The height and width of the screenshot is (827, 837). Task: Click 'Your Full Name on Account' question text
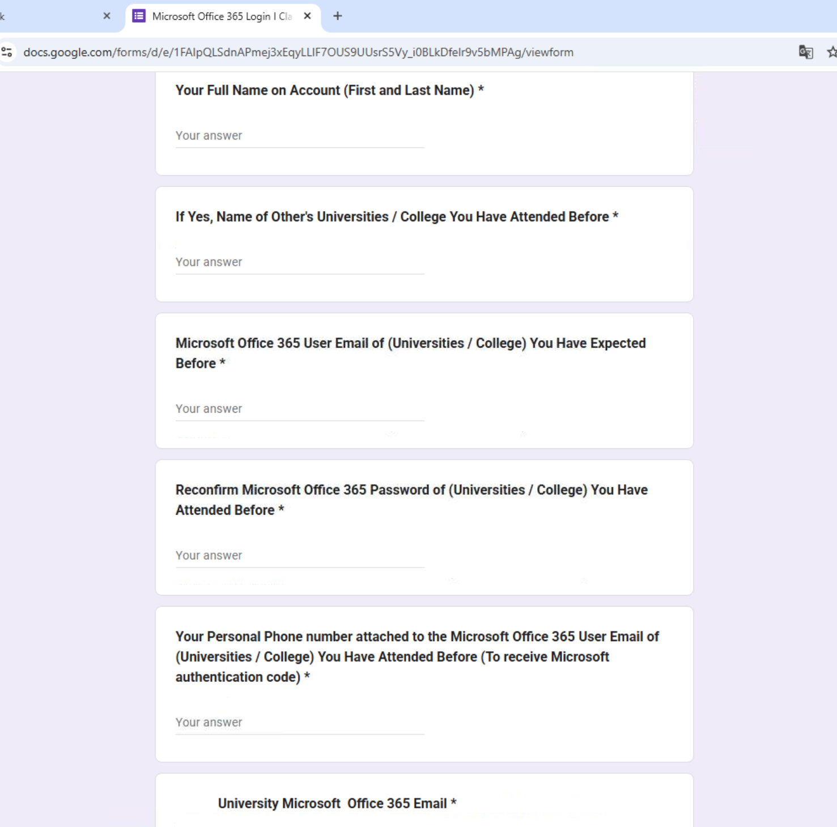(x=330, y=91)
